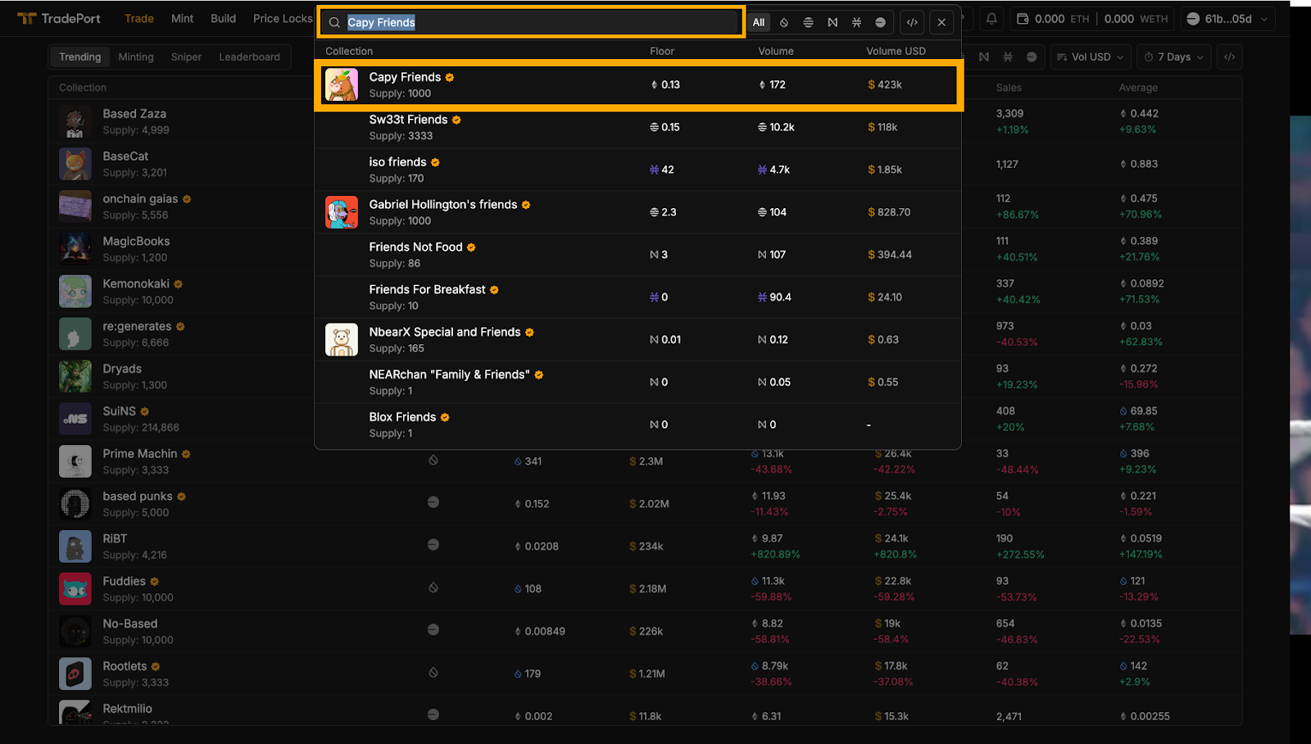
Task: Click the wallet balance icon
Action: 1023,18
